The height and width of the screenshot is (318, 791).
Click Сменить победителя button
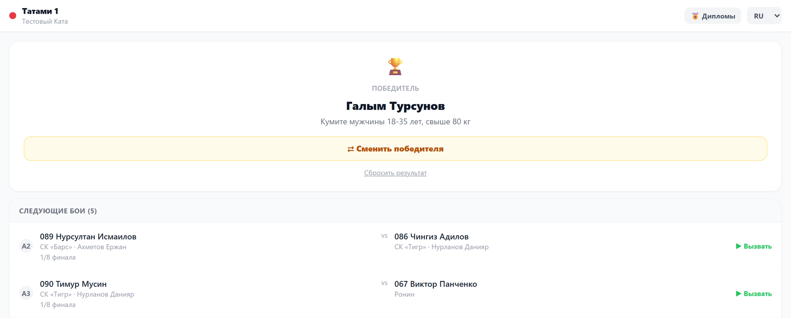click(x=395, y=149)
